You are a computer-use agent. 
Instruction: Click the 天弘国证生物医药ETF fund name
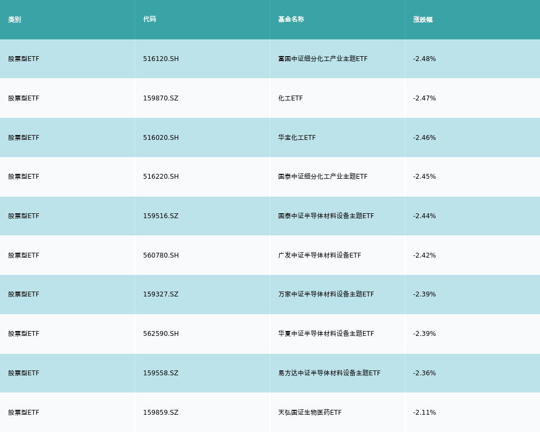(309, 413)
